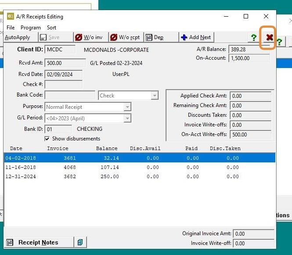
Task: Click the Original Invoice Amt field
Action: [x=254, y=233]
